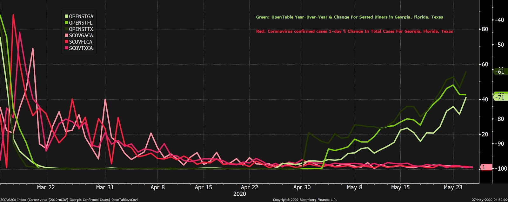Click the Apr 30 date axis label
This screenshot has height=202, width=508.
[302, 187]
